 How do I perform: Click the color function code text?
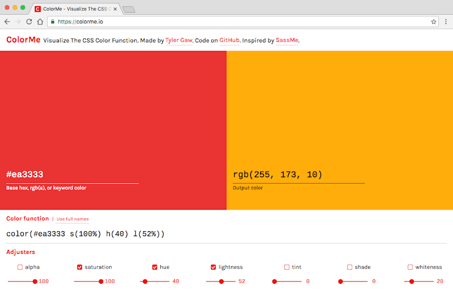(x=86, y=234)
